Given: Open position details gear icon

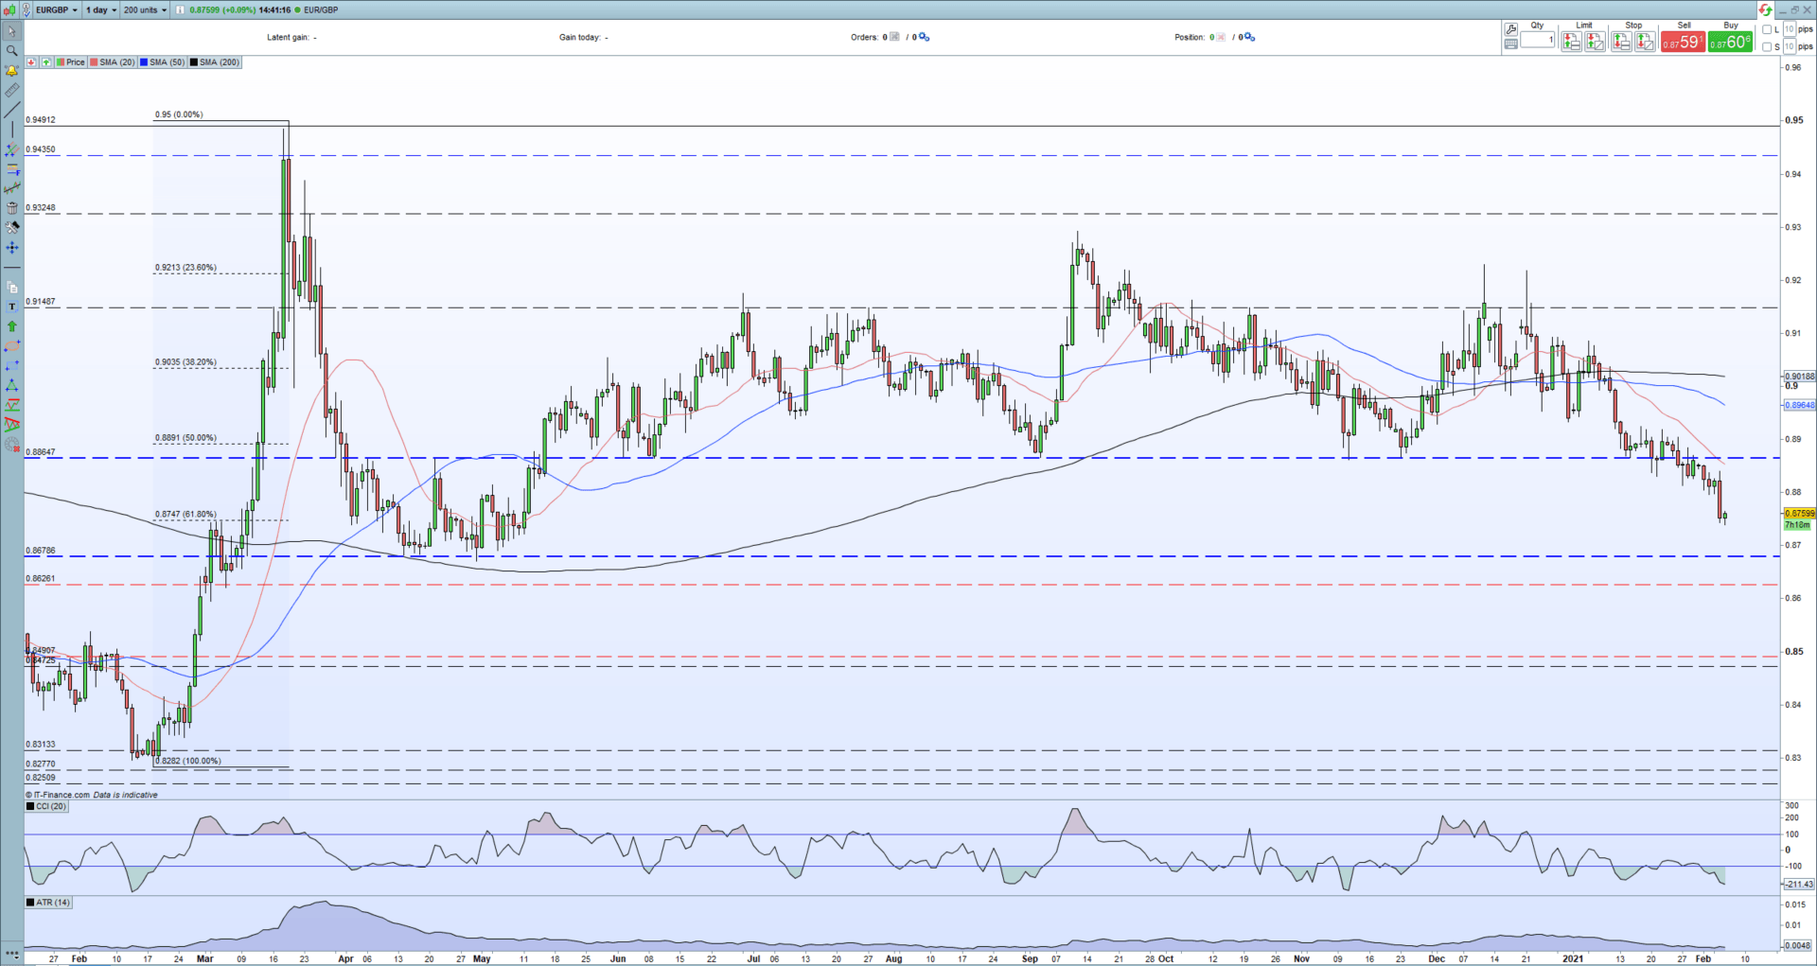Looking at the screenshot, I should (1249, 37).
